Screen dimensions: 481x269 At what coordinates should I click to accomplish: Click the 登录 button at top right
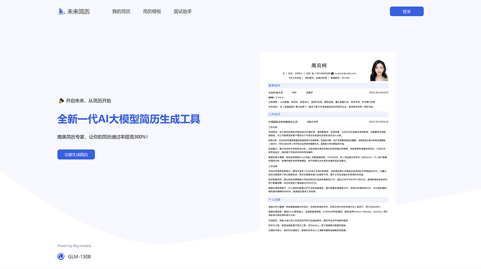pos(406,11)
